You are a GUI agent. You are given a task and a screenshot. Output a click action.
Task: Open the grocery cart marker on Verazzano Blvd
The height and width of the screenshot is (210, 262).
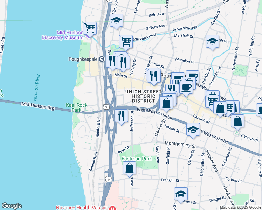click(126, 42)
